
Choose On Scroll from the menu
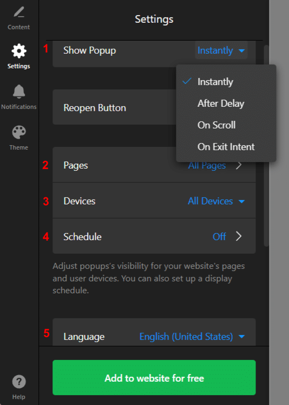coord(216,125)
